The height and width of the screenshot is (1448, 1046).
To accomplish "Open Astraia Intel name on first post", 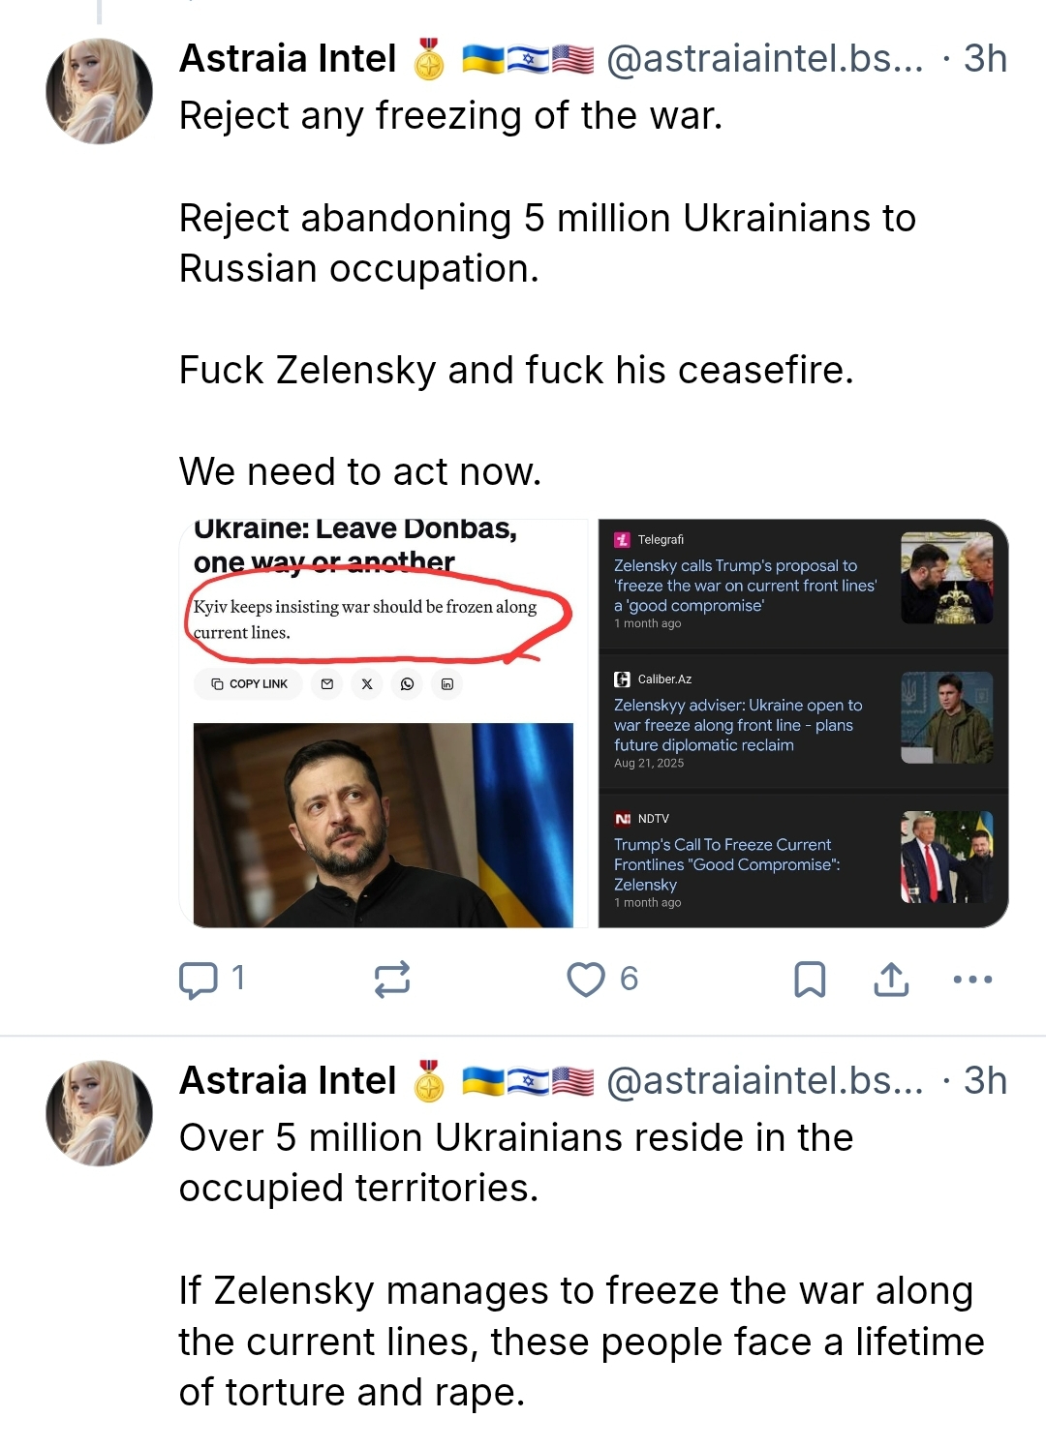I will click(x=288, y=59).
